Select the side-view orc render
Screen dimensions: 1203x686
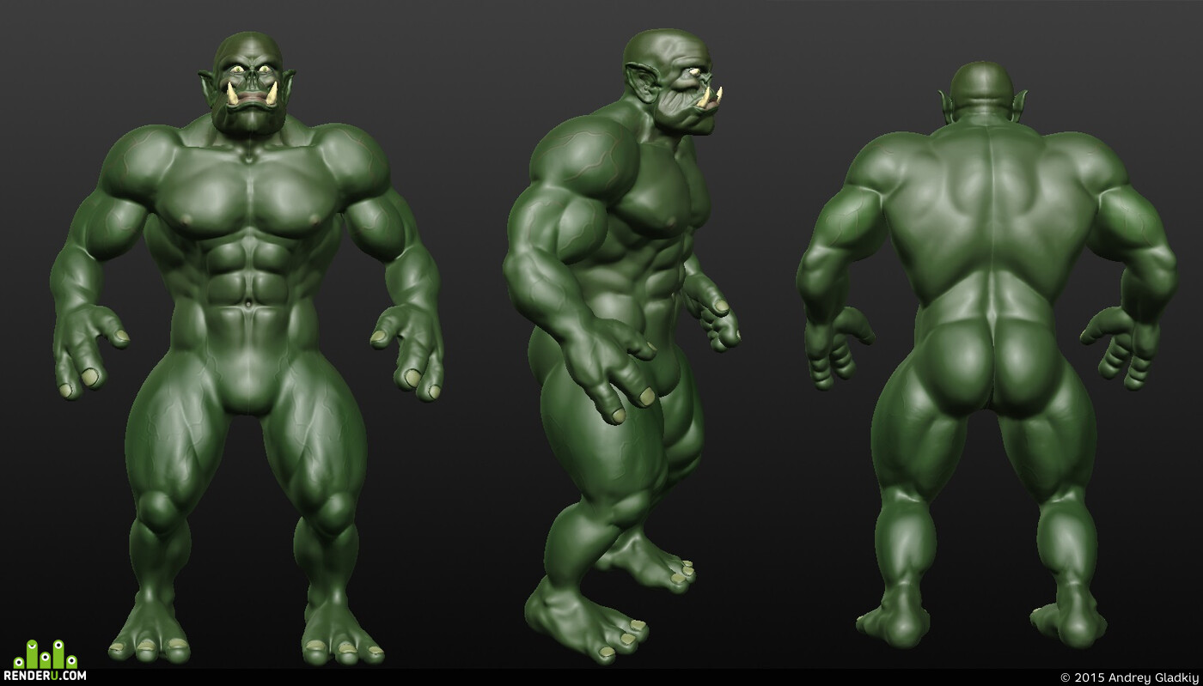pyautogui.click(x=623, y=347)
